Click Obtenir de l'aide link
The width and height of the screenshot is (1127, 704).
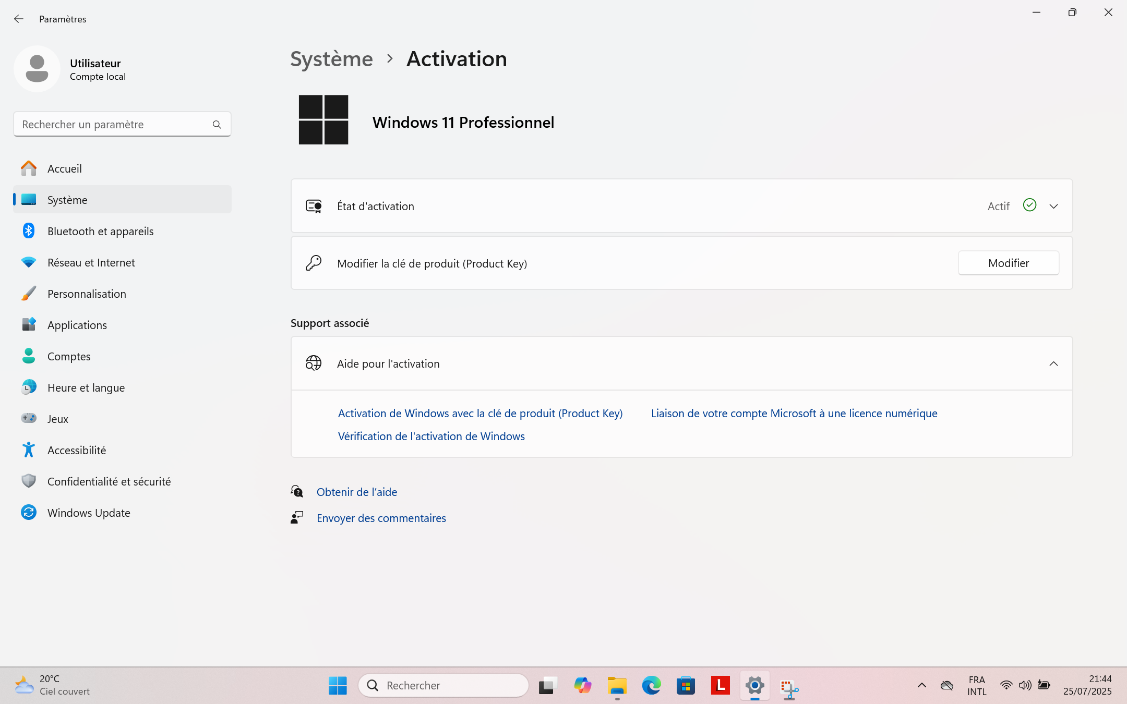point(357,492)
